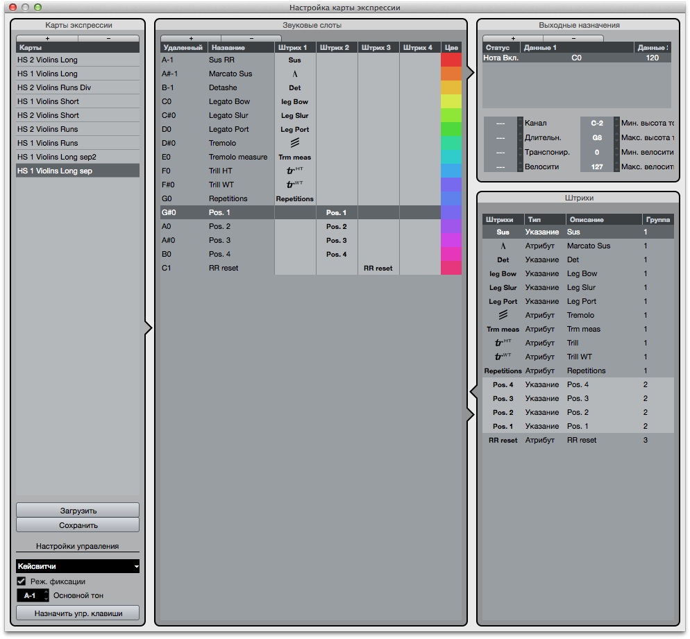Click Удаленный column header
Screen dimensions: 690x639
184,47
